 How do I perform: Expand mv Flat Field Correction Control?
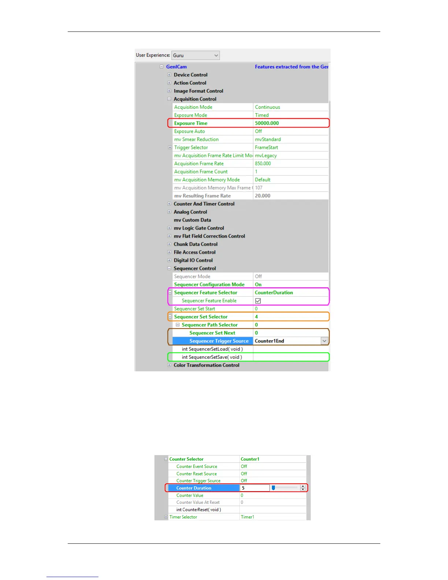(x=169, y=236)
